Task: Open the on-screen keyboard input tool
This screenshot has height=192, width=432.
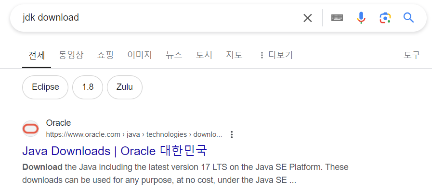Action: pos(337,18)
